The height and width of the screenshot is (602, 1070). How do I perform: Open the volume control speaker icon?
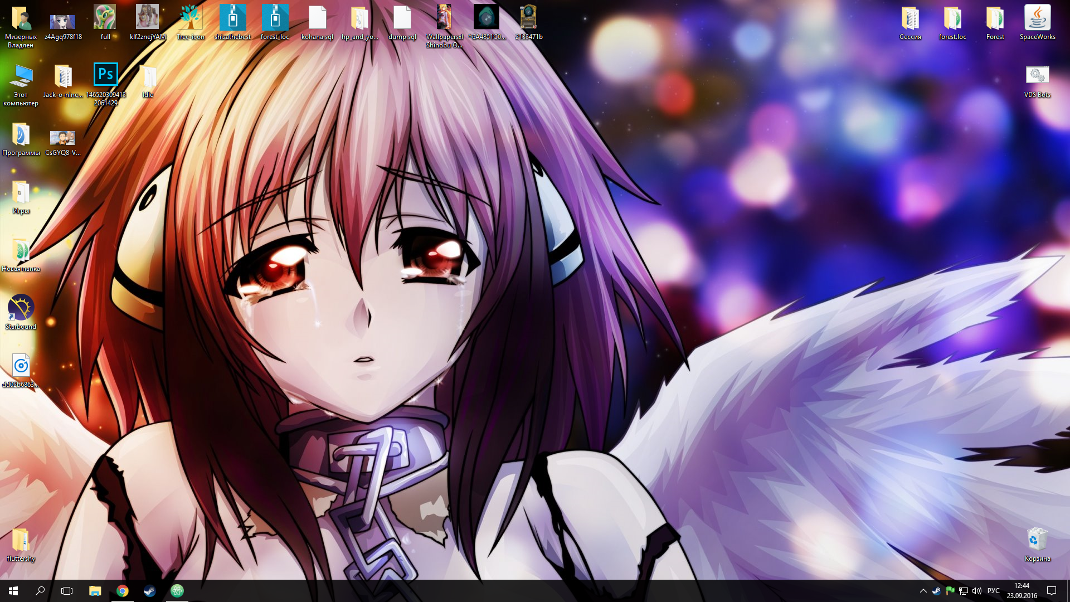[x=976, y=591]
